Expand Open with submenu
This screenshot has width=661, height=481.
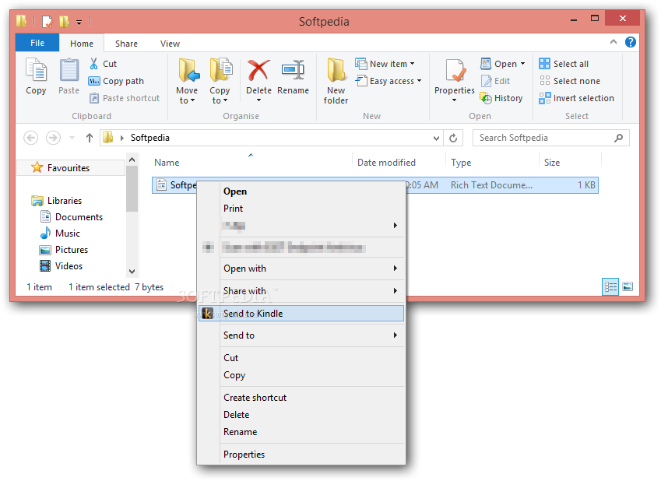301,269
